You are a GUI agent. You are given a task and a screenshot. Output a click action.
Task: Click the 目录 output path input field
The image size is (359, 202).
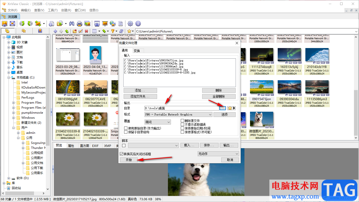pyautogui.click(x=182, y=108)
